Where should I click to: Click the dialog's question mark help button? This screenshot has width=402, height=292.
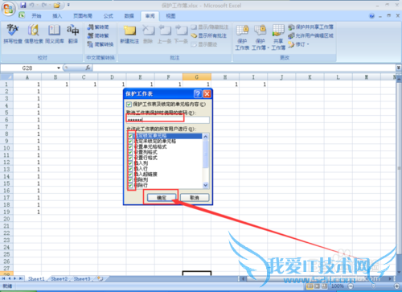pyautogui.click(x=198, y=93)
